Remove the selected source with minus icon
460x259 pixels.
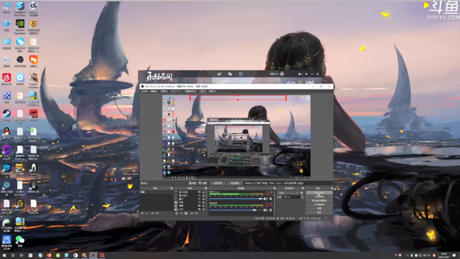click(x=181, y=213)
